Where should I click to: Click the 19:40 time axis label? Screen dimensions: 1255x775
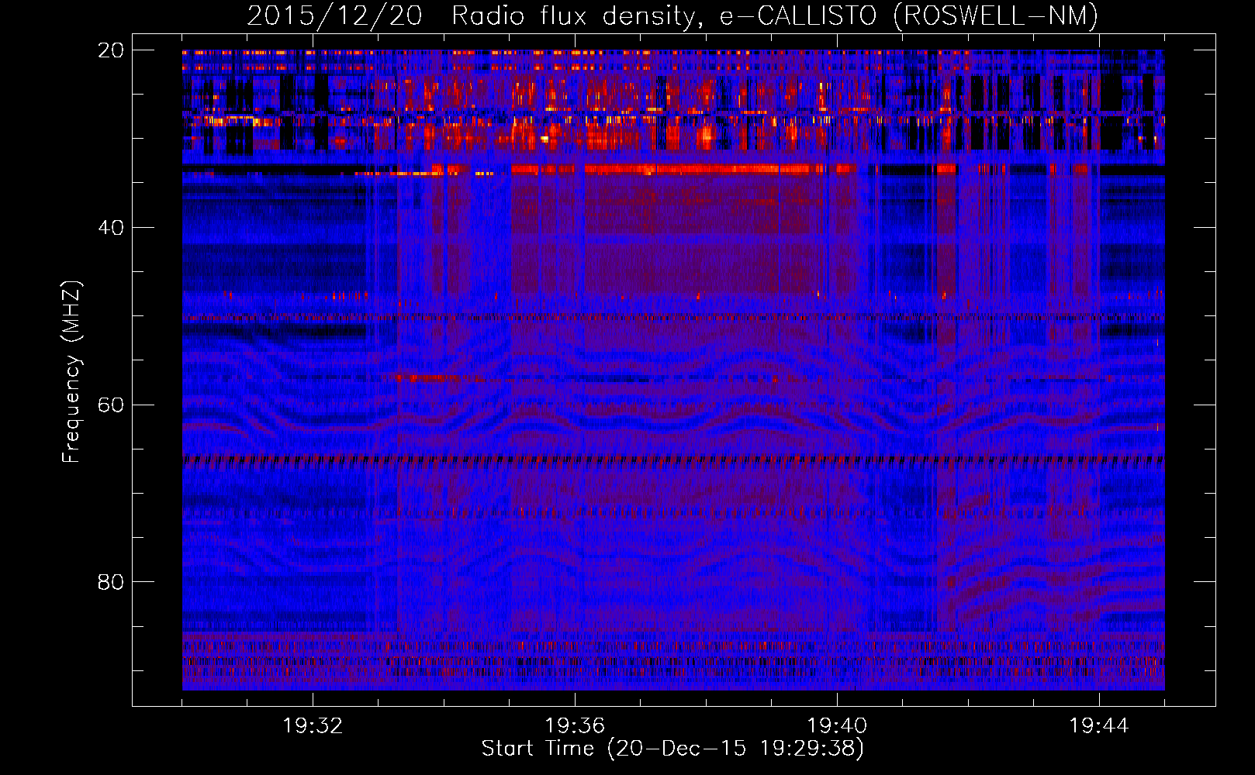point(837,726)
